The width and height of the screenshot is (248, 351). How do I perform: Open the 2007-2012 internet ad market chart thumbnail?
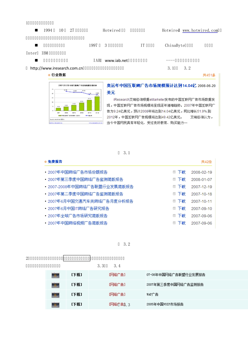click(76, 103)
